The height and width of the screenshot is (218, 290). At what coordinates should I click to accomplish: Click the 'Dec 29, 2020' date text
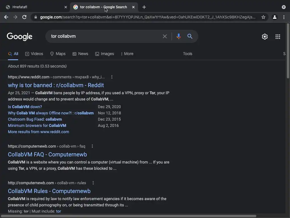[x=109, y=107]
